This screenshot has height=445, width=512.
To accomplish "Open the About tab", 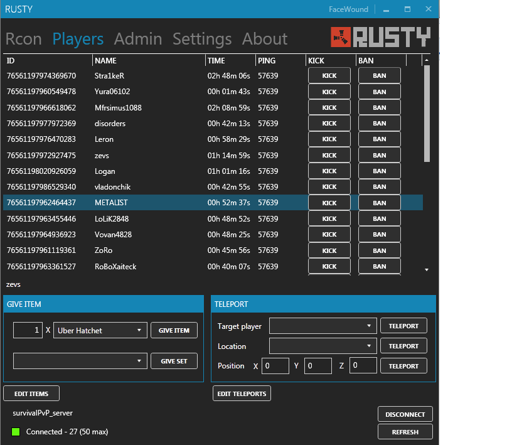I will click(265, 39).
